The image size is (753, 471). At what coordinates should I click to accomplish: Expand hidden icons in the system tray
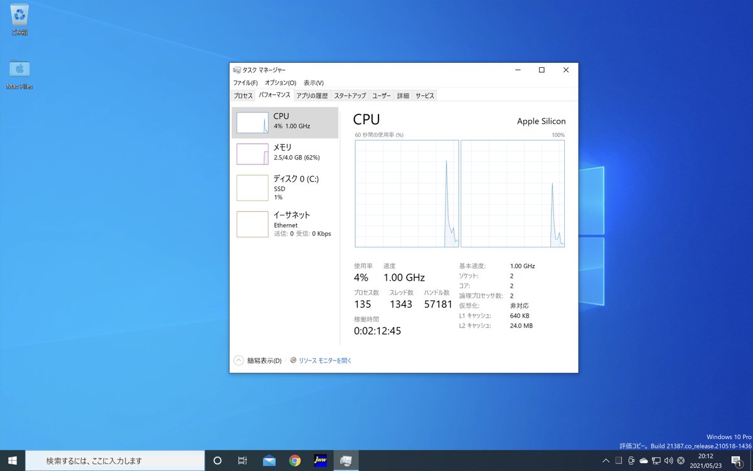606,460
